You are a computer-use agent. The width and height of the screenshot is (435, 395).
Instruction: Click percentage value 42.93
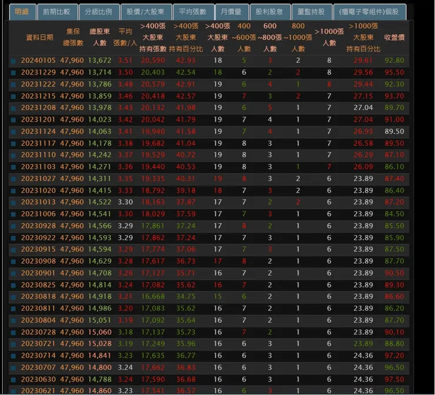tap(186, 61)
